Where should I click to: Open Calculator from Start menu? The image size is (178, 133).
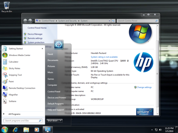[23, 62]
